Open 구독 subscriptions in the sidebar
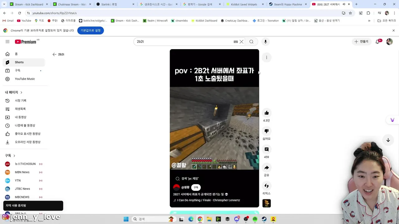399x224 pixels. [24, 71]
